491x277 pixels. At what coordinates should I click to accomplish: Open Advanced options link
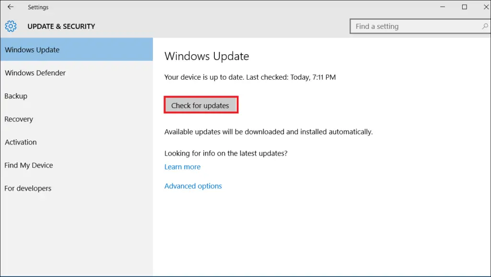pos(193,186)
